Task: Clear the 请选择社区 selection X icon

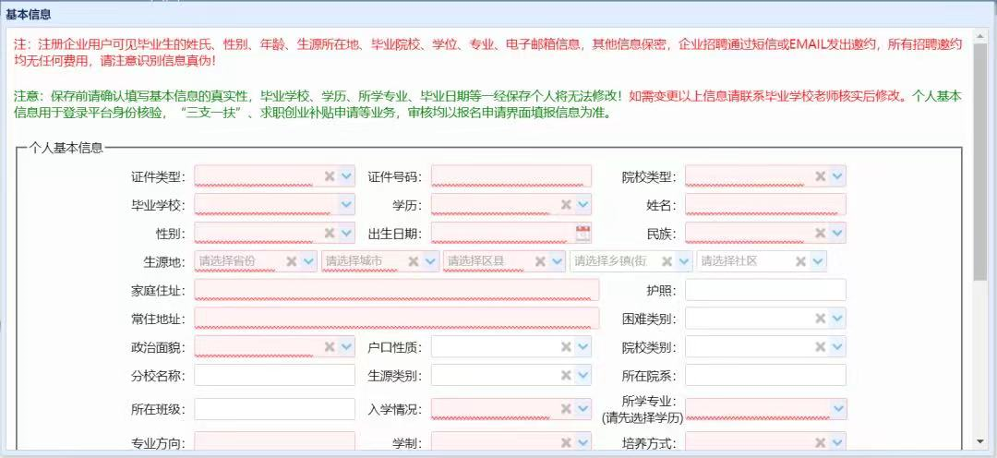Action: [x=800, y=260]
